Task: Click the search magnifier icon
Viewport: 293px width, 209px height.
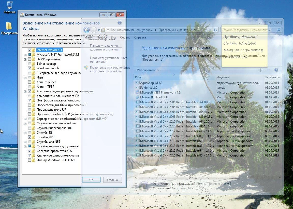Action: click(x=279, y=30)
